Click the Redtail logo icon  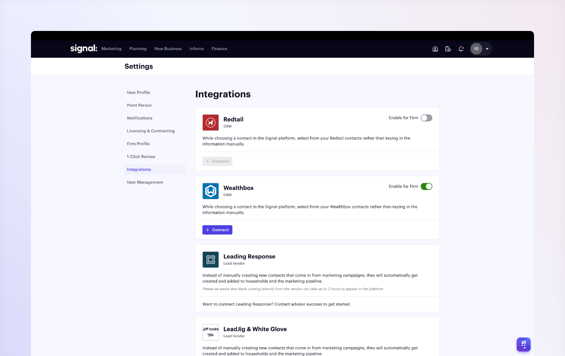(x=211, y=123)
